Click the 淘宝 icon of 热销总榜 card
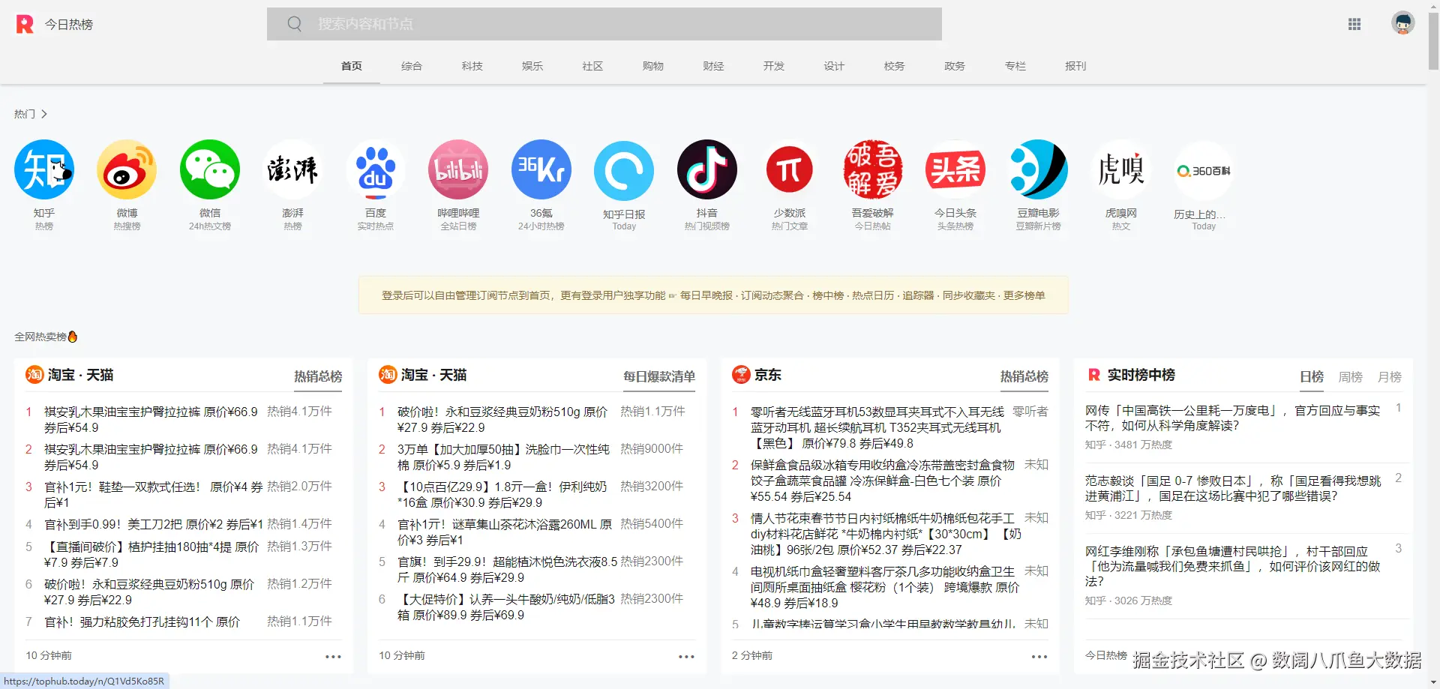Viewport: 1440px width, 689px height. coord(34,375)
